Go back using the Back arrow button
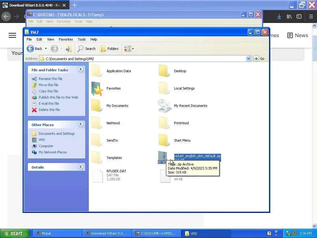The width and height of the screenshot is (317, 238). pos(34,49)
